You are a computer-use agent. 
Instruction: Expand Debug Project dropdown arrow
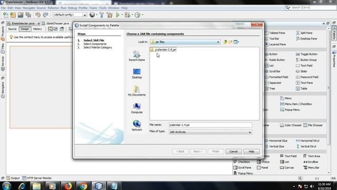tap(132, 15)
